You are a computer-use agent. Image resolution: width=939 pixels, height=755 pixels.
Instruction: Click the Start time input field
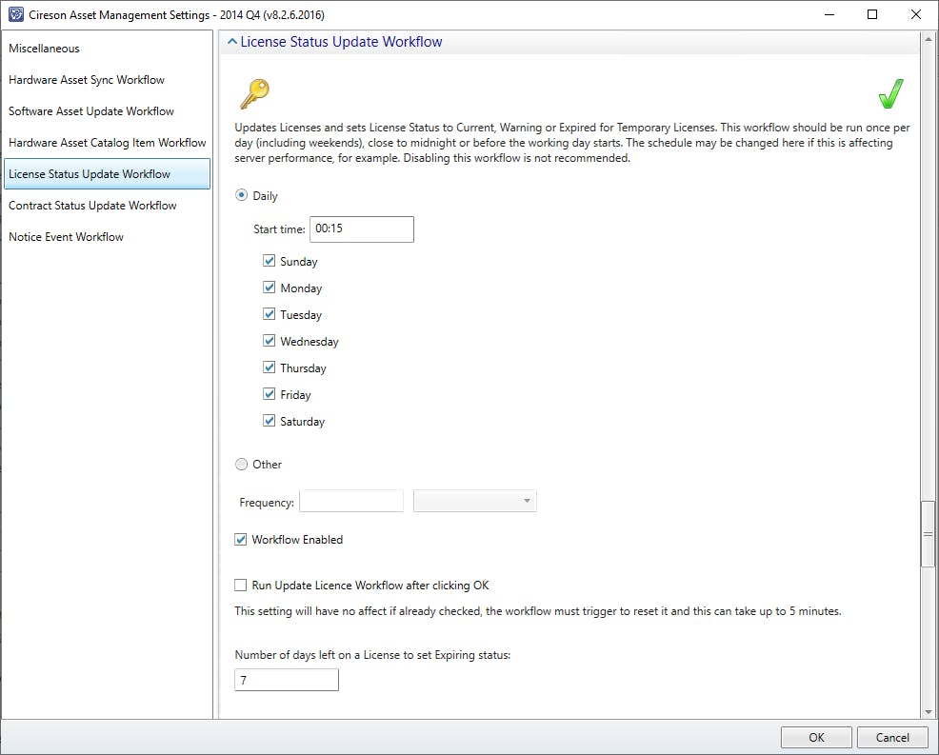[361, 229]
